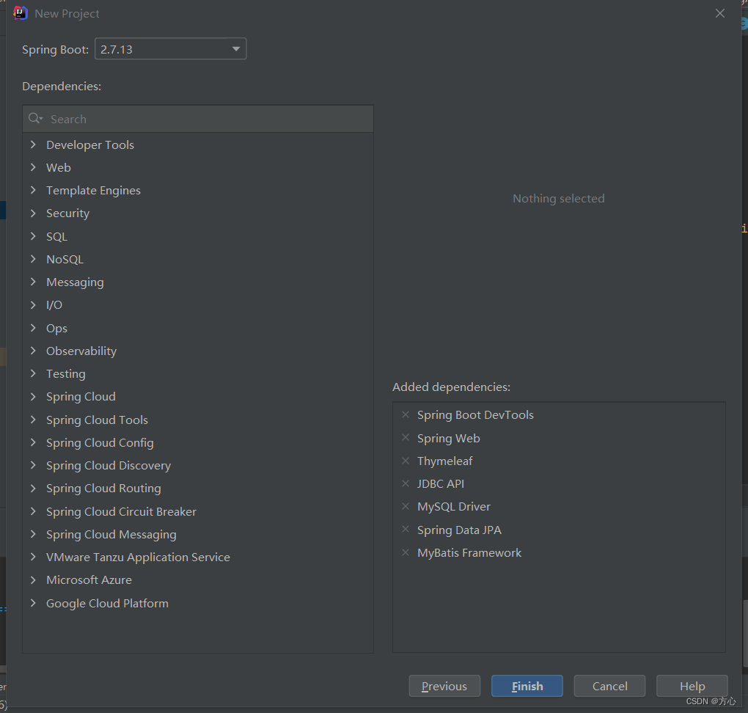Expand Security category chevron
Viewport: 748px width, 713px height.
click(x=33, y=213)
